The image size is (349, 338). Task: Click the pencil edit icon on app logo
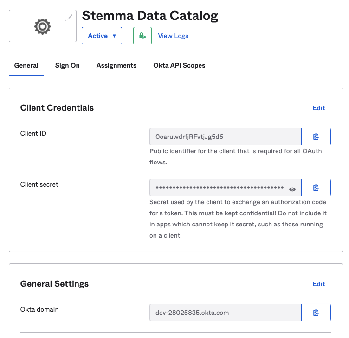click(70, 17)
